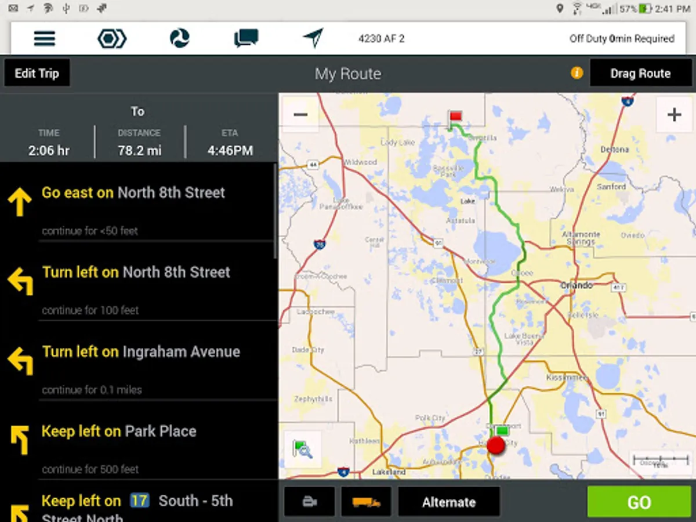The height and width of the screenshot is (522, 696).
Task: Select the car vehicle routing icon
Action: 310,502
